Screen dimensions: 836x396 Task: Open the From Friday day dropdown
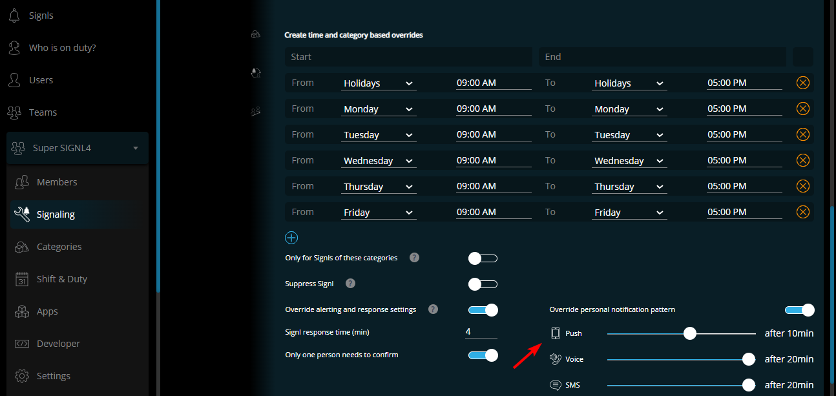pyautogui.click(x=379, y=213)
